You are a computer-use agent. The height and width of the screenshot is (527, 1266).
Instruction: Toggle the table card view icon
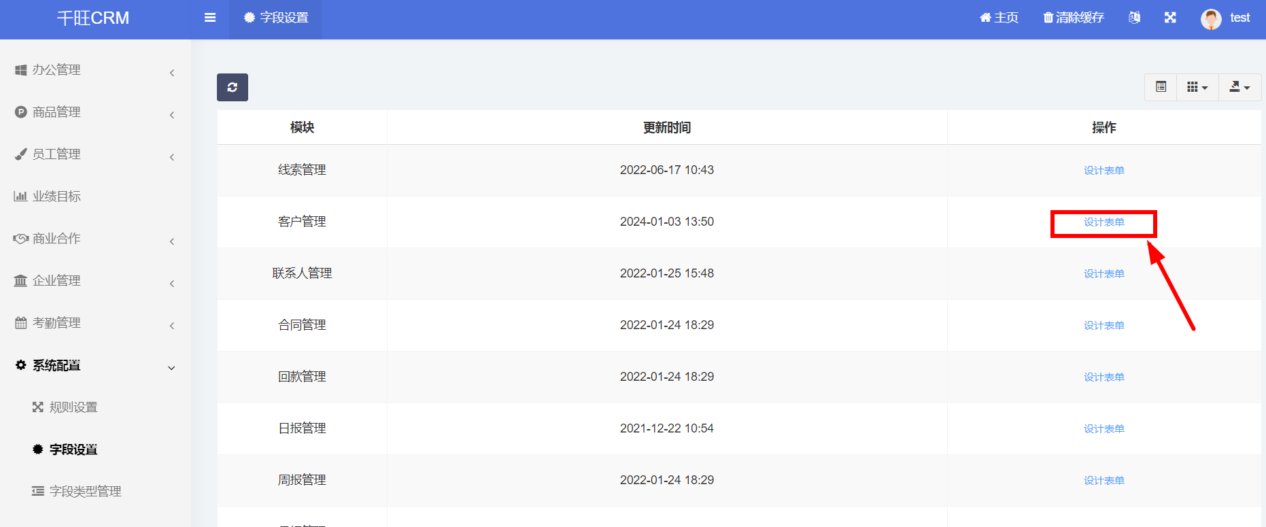click(1161, 87)
